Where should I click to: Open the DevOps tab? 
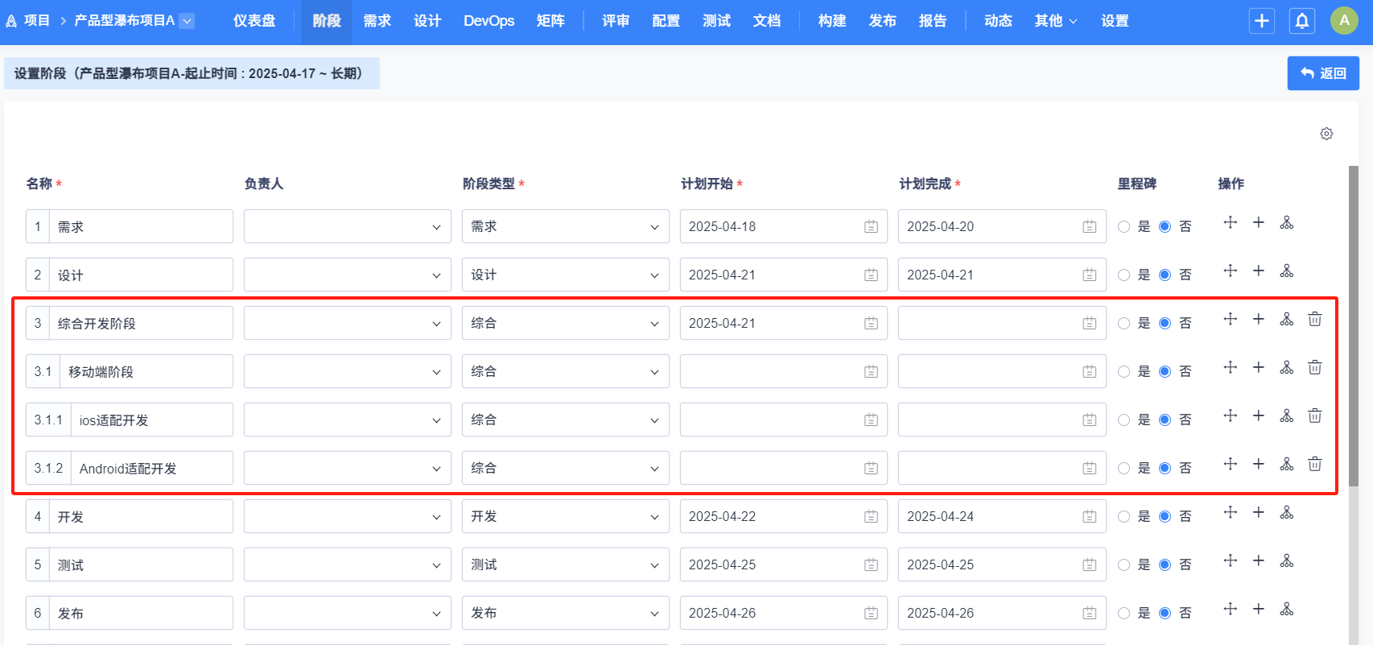pos(489,21)
